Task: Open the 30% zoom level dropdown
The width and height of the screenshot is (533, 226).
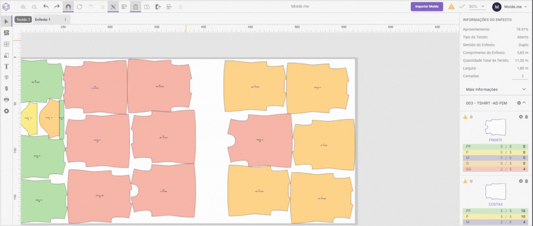Action: tap(477, 7)
